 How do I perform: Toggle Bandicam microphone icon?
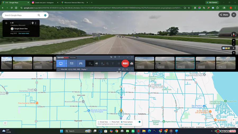pyautogui.click(x=102, y=64)
